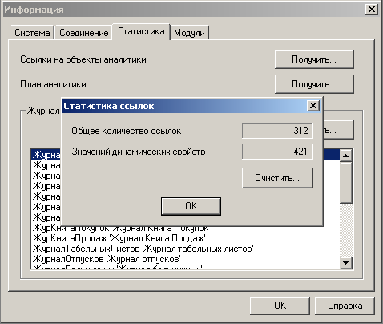383x324 pixels.
Task: Select the Статистика tab
Action: click(141, 31)
